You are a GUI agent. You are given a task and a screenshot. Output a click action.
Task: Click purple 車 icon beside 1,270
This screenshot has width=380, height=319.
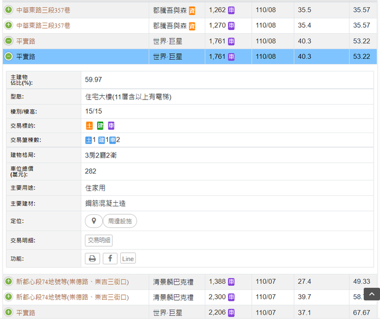232,26
